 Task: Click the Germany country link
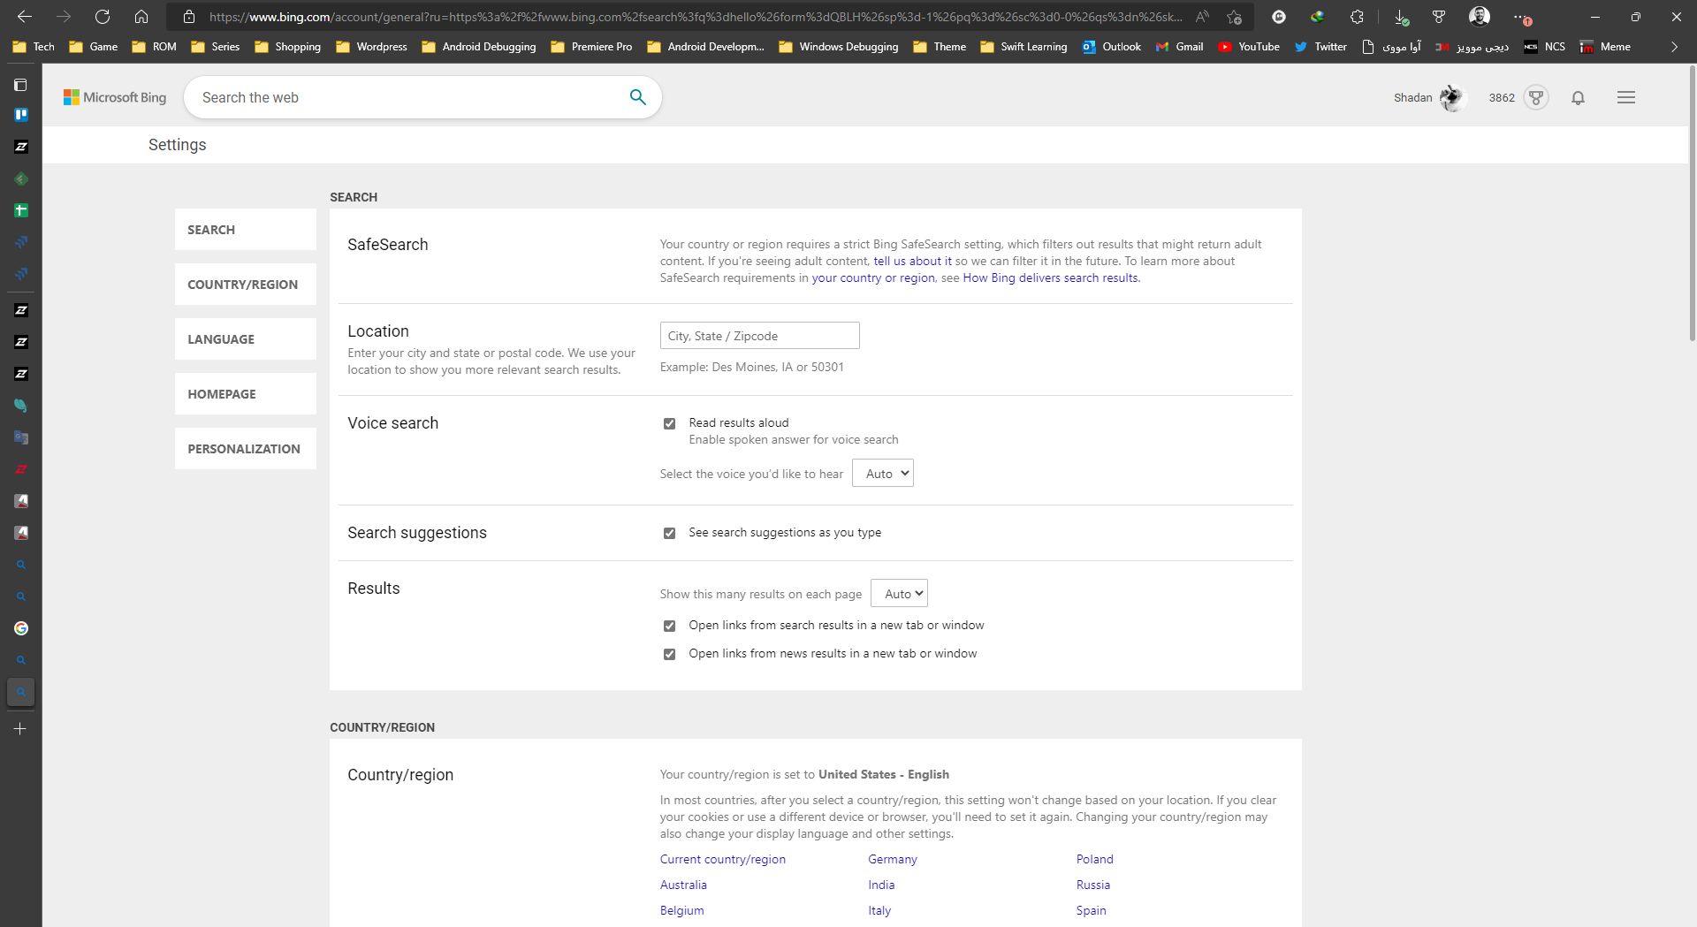click(x=892, y=859)
